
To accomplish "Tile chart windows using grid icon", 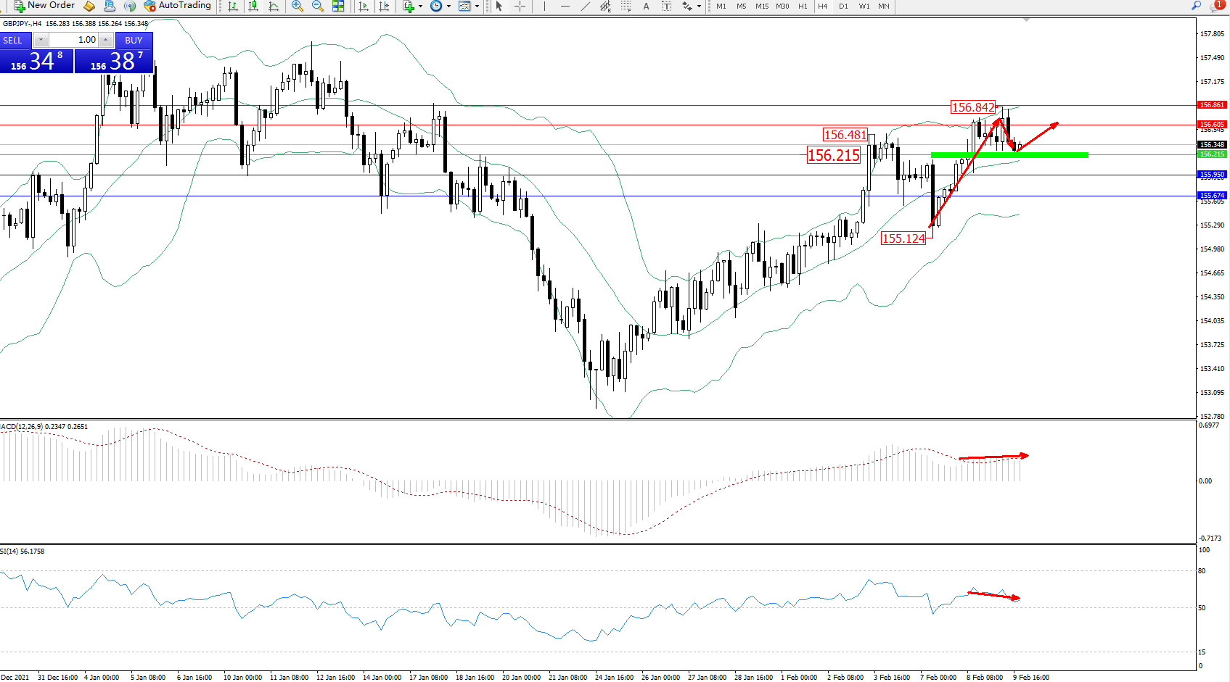I will (338, 6).
